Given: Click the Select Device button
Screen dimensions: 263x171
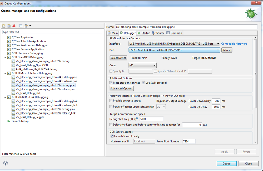Looking at the screenshot, I should (118, 58).
